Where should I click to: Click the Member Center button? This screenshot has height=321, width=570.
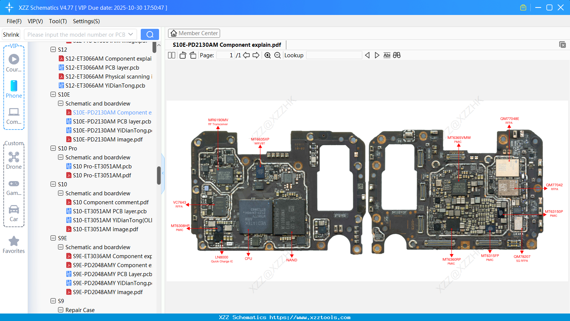[x=194, y=33]
